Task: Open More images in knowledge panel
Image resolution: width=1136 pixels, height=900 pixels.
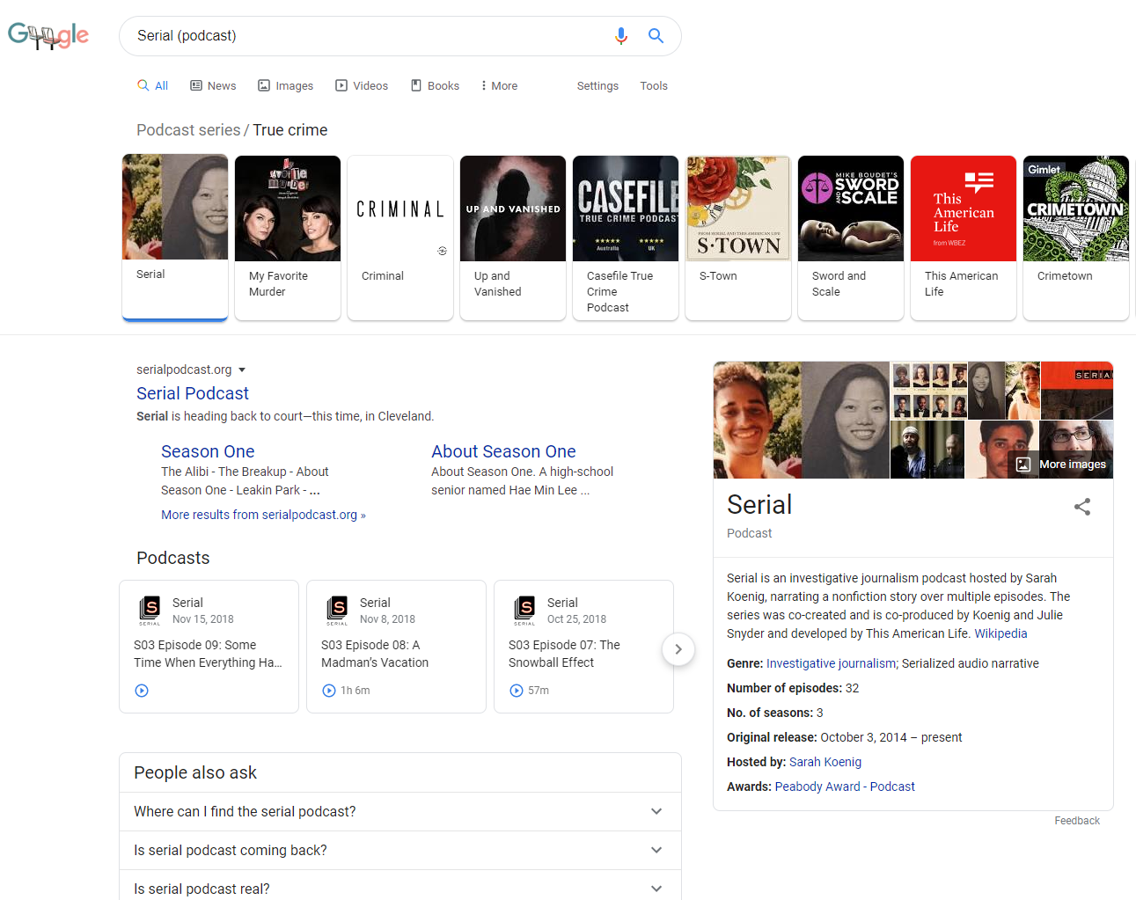Action: click(x=1061, y=465)
